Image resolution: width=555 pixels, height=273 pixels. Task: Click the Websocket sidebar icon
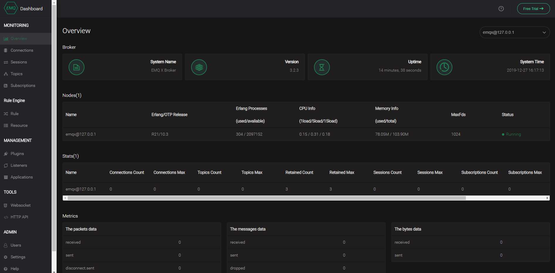[6, 205]
